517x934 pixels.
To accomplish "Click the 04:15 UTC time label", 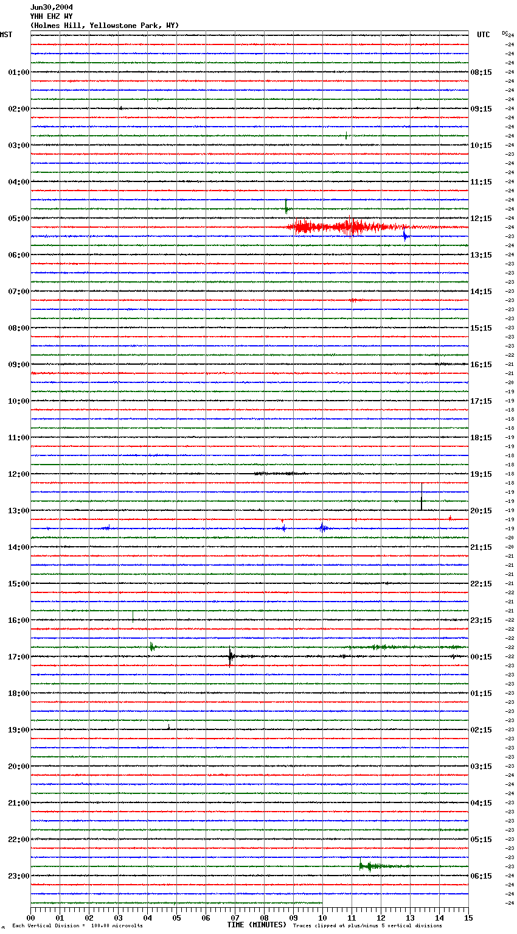I will point(481,803).
